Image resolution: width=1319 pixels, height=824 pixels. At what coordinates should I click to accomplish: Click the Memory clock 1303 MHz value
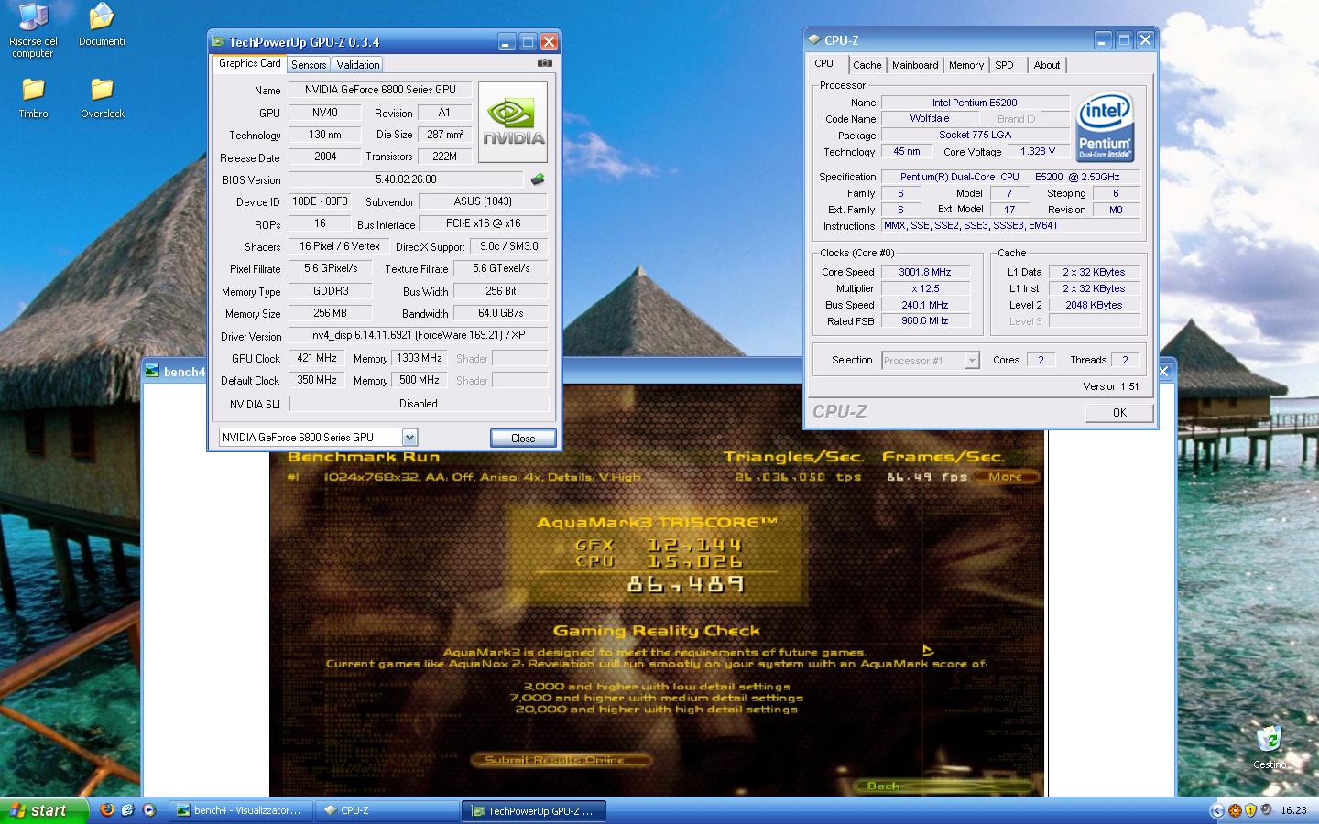(x=420, y=358)
